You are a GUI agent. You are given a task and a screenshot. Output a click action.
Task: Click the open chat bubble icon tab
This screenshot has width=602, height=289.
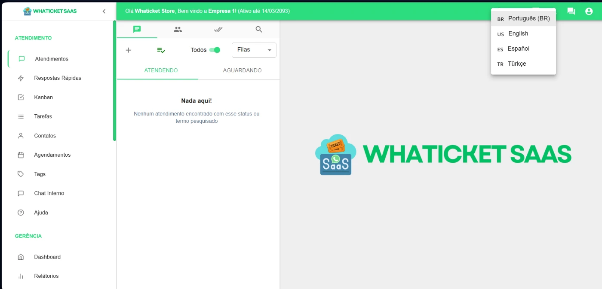click(137, 29)
